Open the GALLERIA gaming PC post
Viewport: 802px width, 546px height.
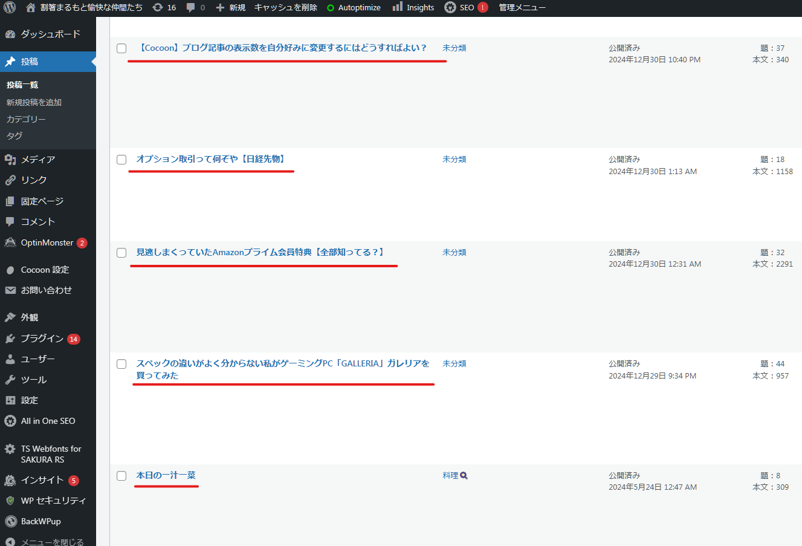pos(282,363)
